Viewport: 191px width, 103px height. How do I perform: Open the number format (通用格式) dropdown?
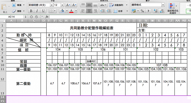pyautogui.click(x=163, y=5)
